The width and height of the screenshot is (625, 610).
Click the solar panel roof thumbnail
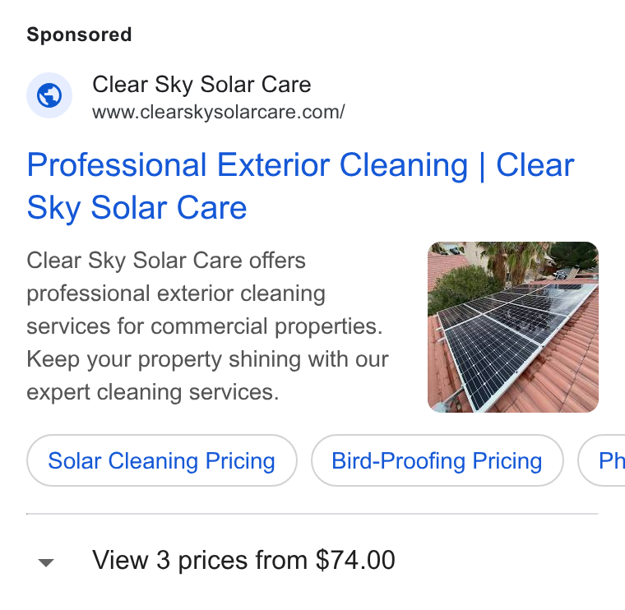(513, 327)
